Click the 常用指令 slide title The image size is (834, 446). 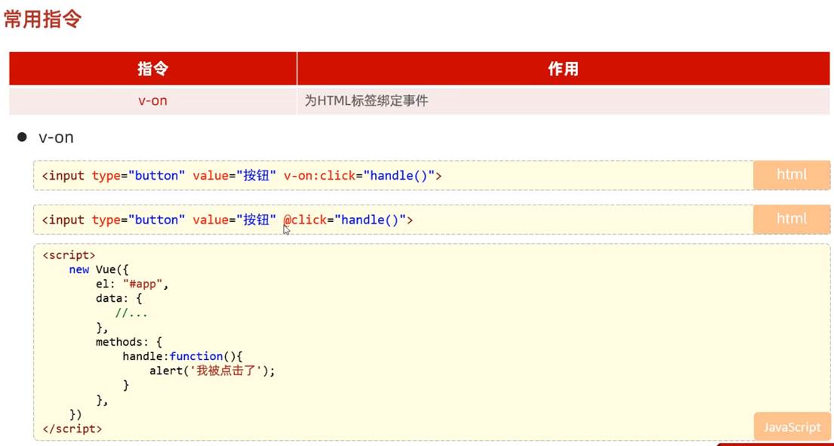pyautogui.click(x=42, y=19)
